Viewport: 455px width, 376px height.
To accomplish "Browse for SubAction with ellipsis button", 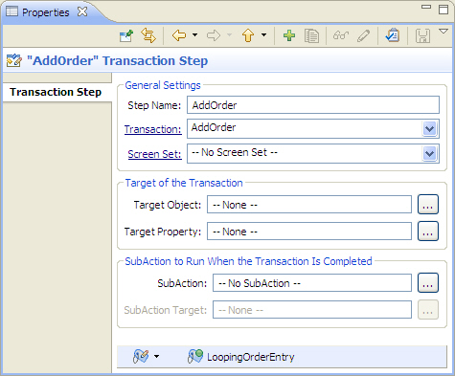I will 428,283.
